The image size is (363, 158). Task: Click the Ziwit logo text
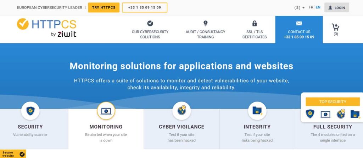[67, 34]
